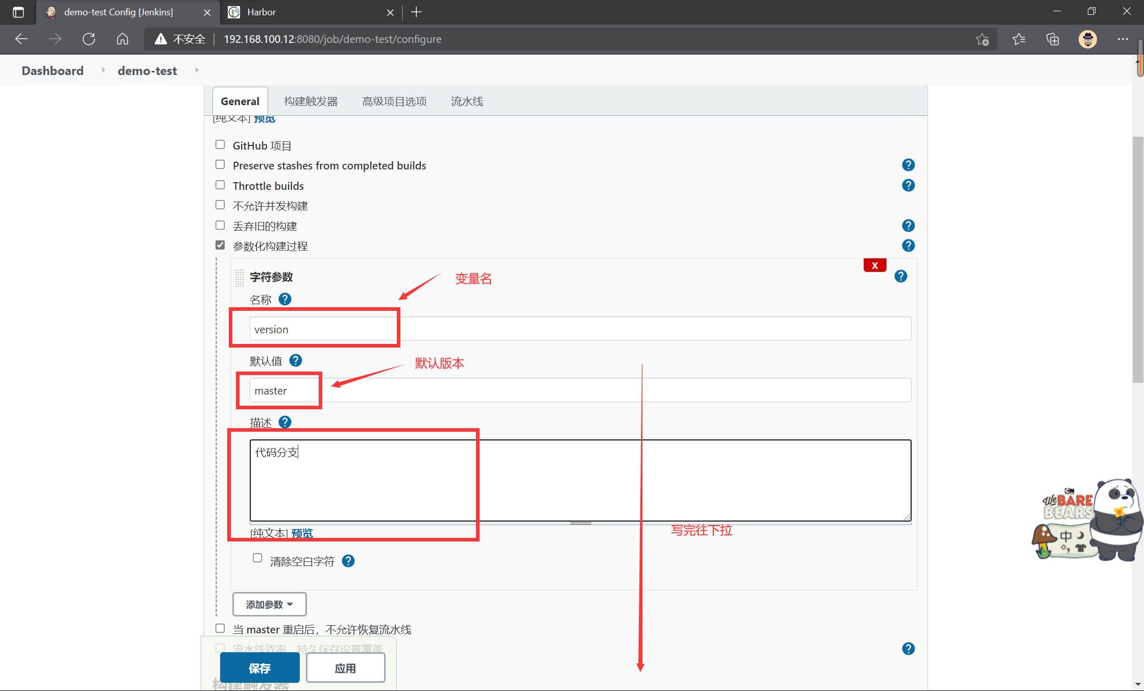Click the browser profile avatar icon
The width and height of the screenshot is (1144, 691).
pos(1087,39)
